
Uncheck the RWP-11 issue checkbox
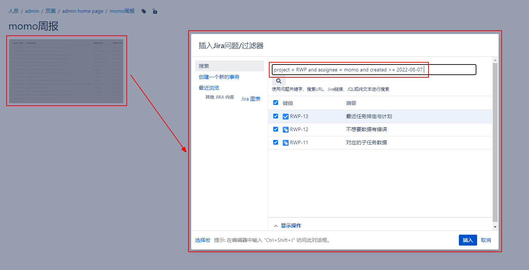coord(276,142)
